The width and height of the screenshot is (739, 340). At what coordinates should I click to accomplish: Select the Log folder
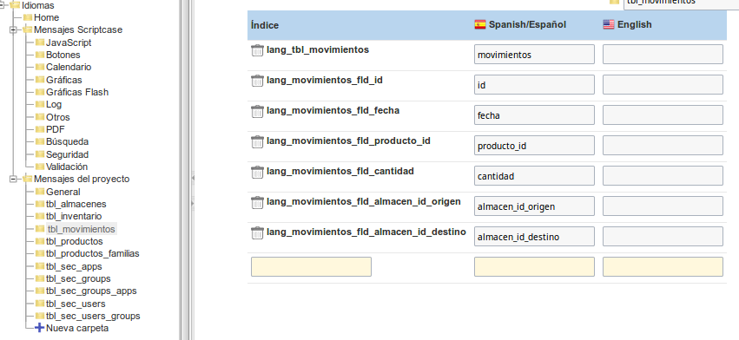tap(54, 104)
